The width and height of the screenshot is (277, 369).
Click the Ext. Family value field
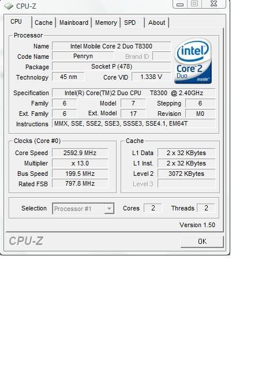(x=64, y=114)
